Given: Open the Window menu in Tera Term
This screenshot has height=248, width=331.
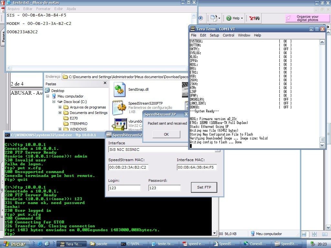Looking at the screenshot, I should pyautogui.click(x=244, y=35).
